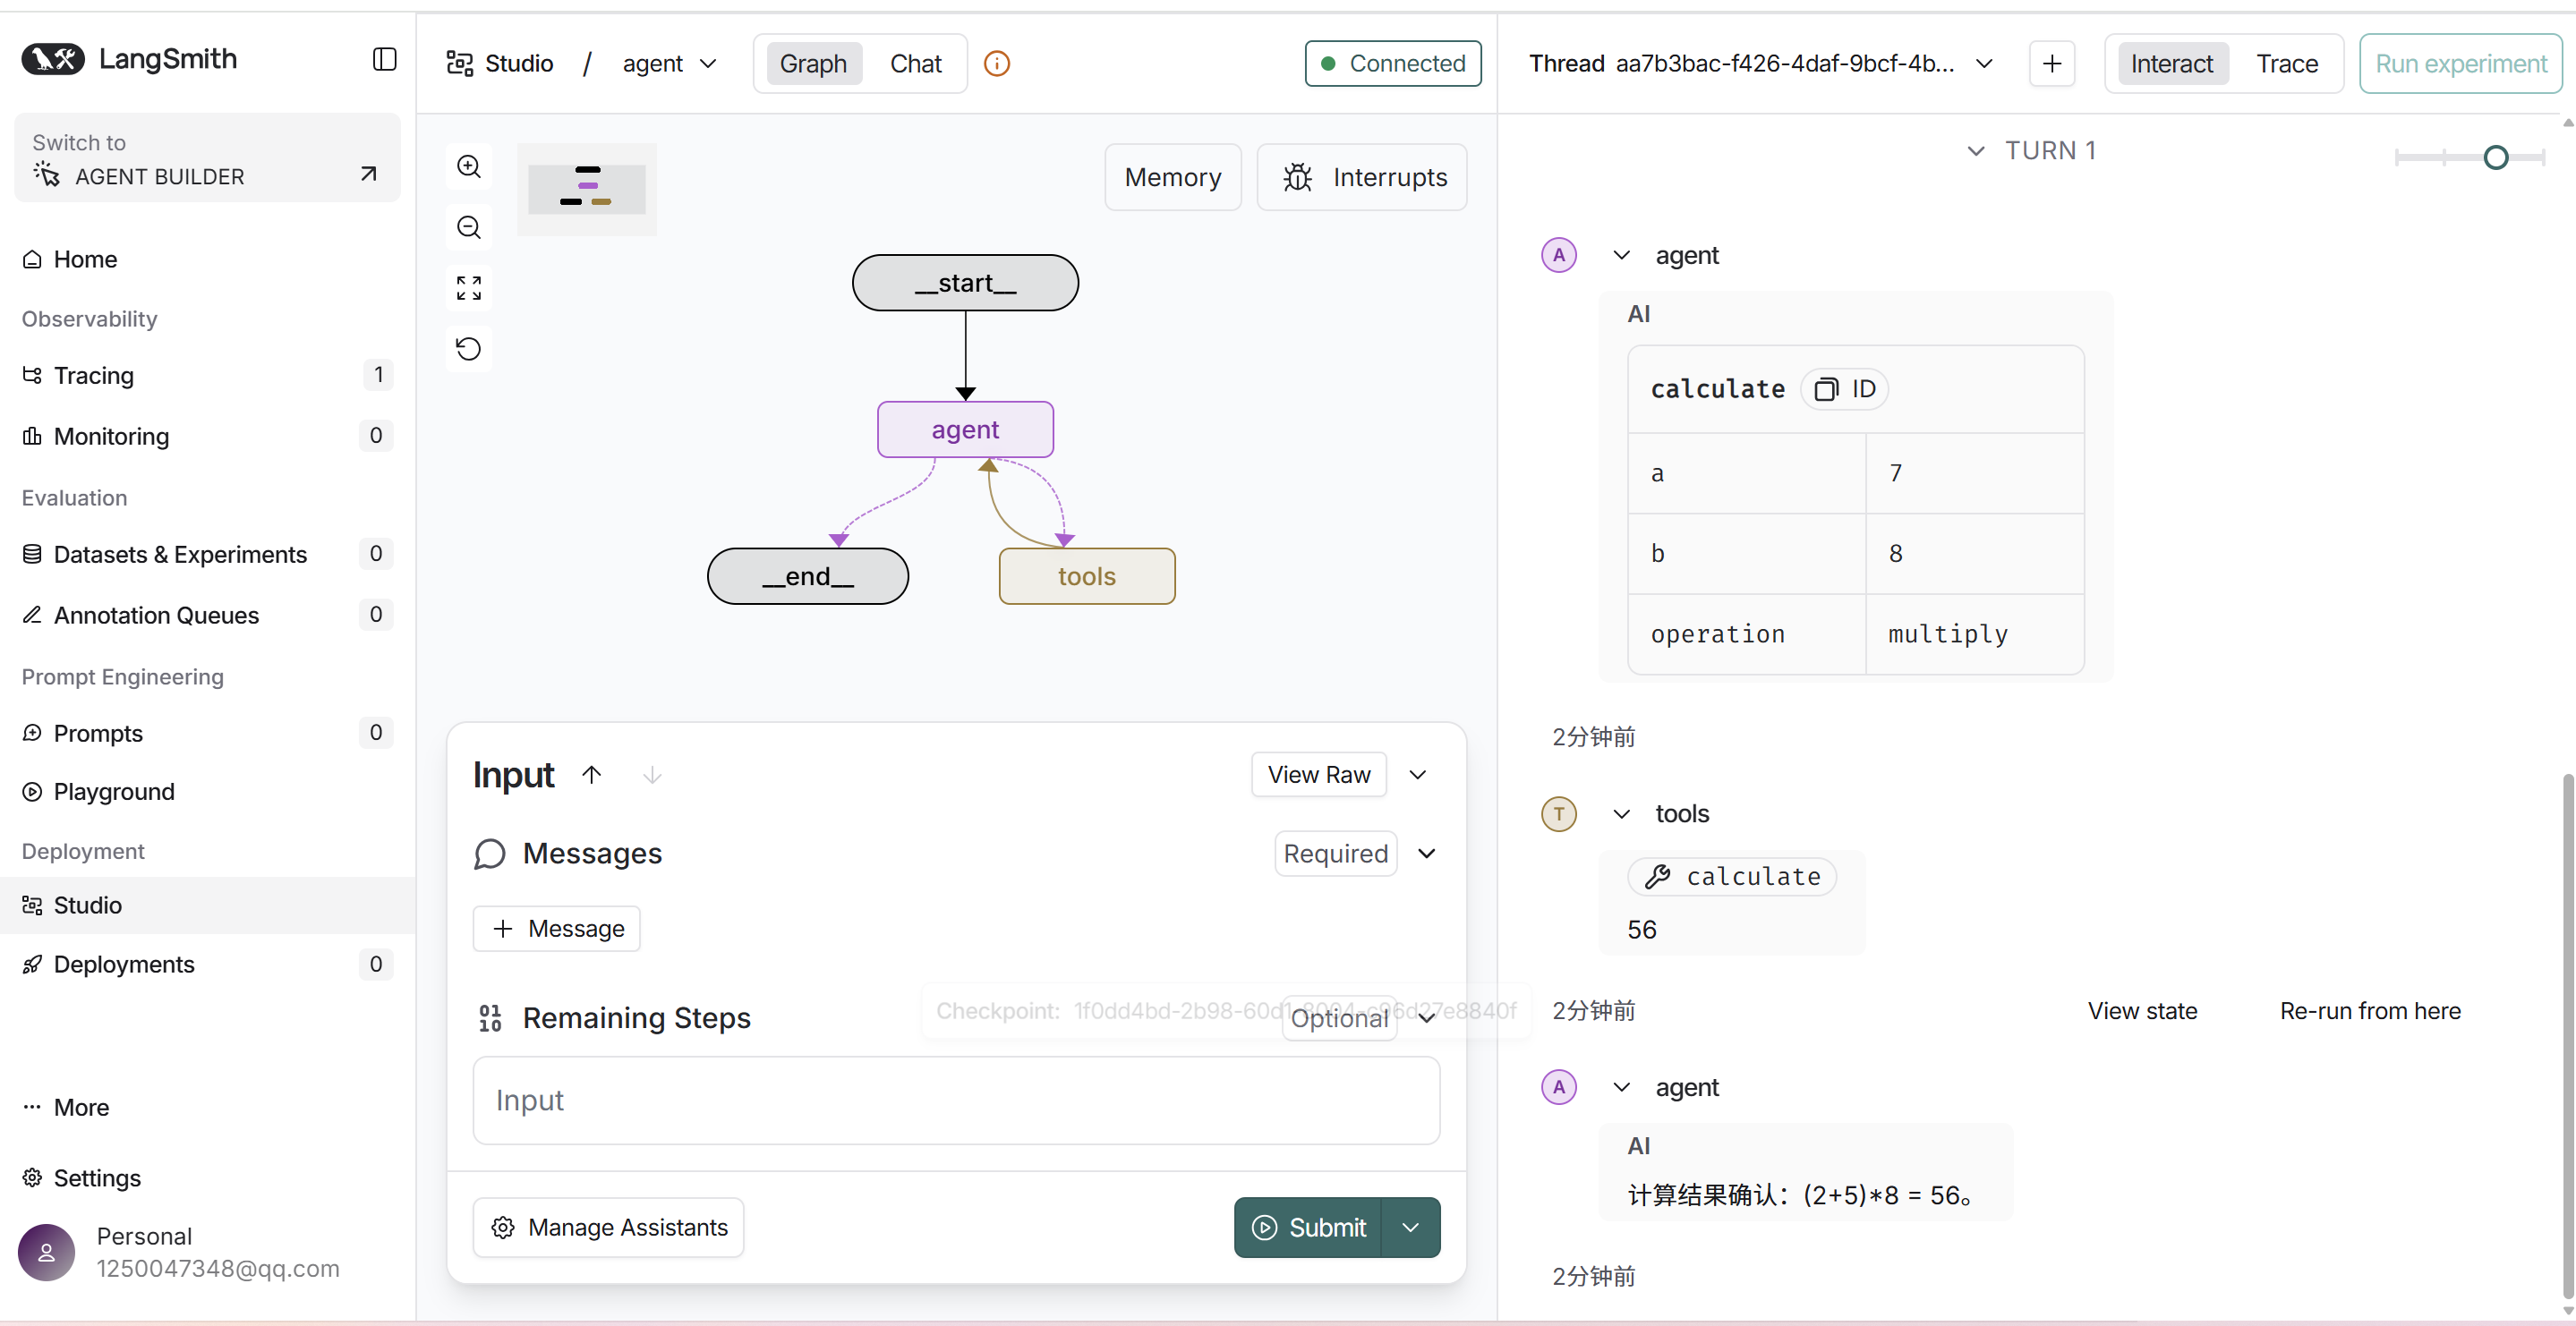Click the zoom out graph icon
This screenshot has width=2576, height=1326.
click(469, 228)
